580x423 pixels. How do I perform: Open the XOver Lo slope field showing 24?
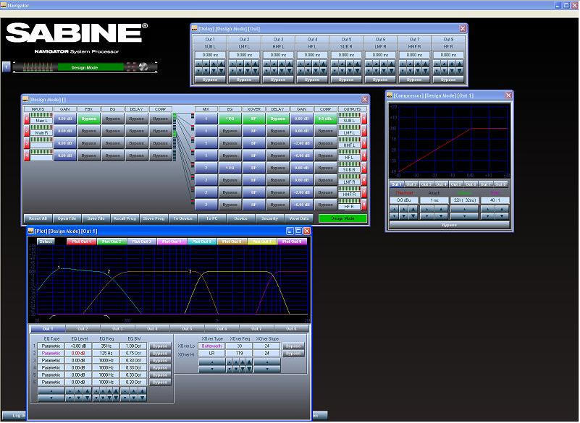click(266, 346)
